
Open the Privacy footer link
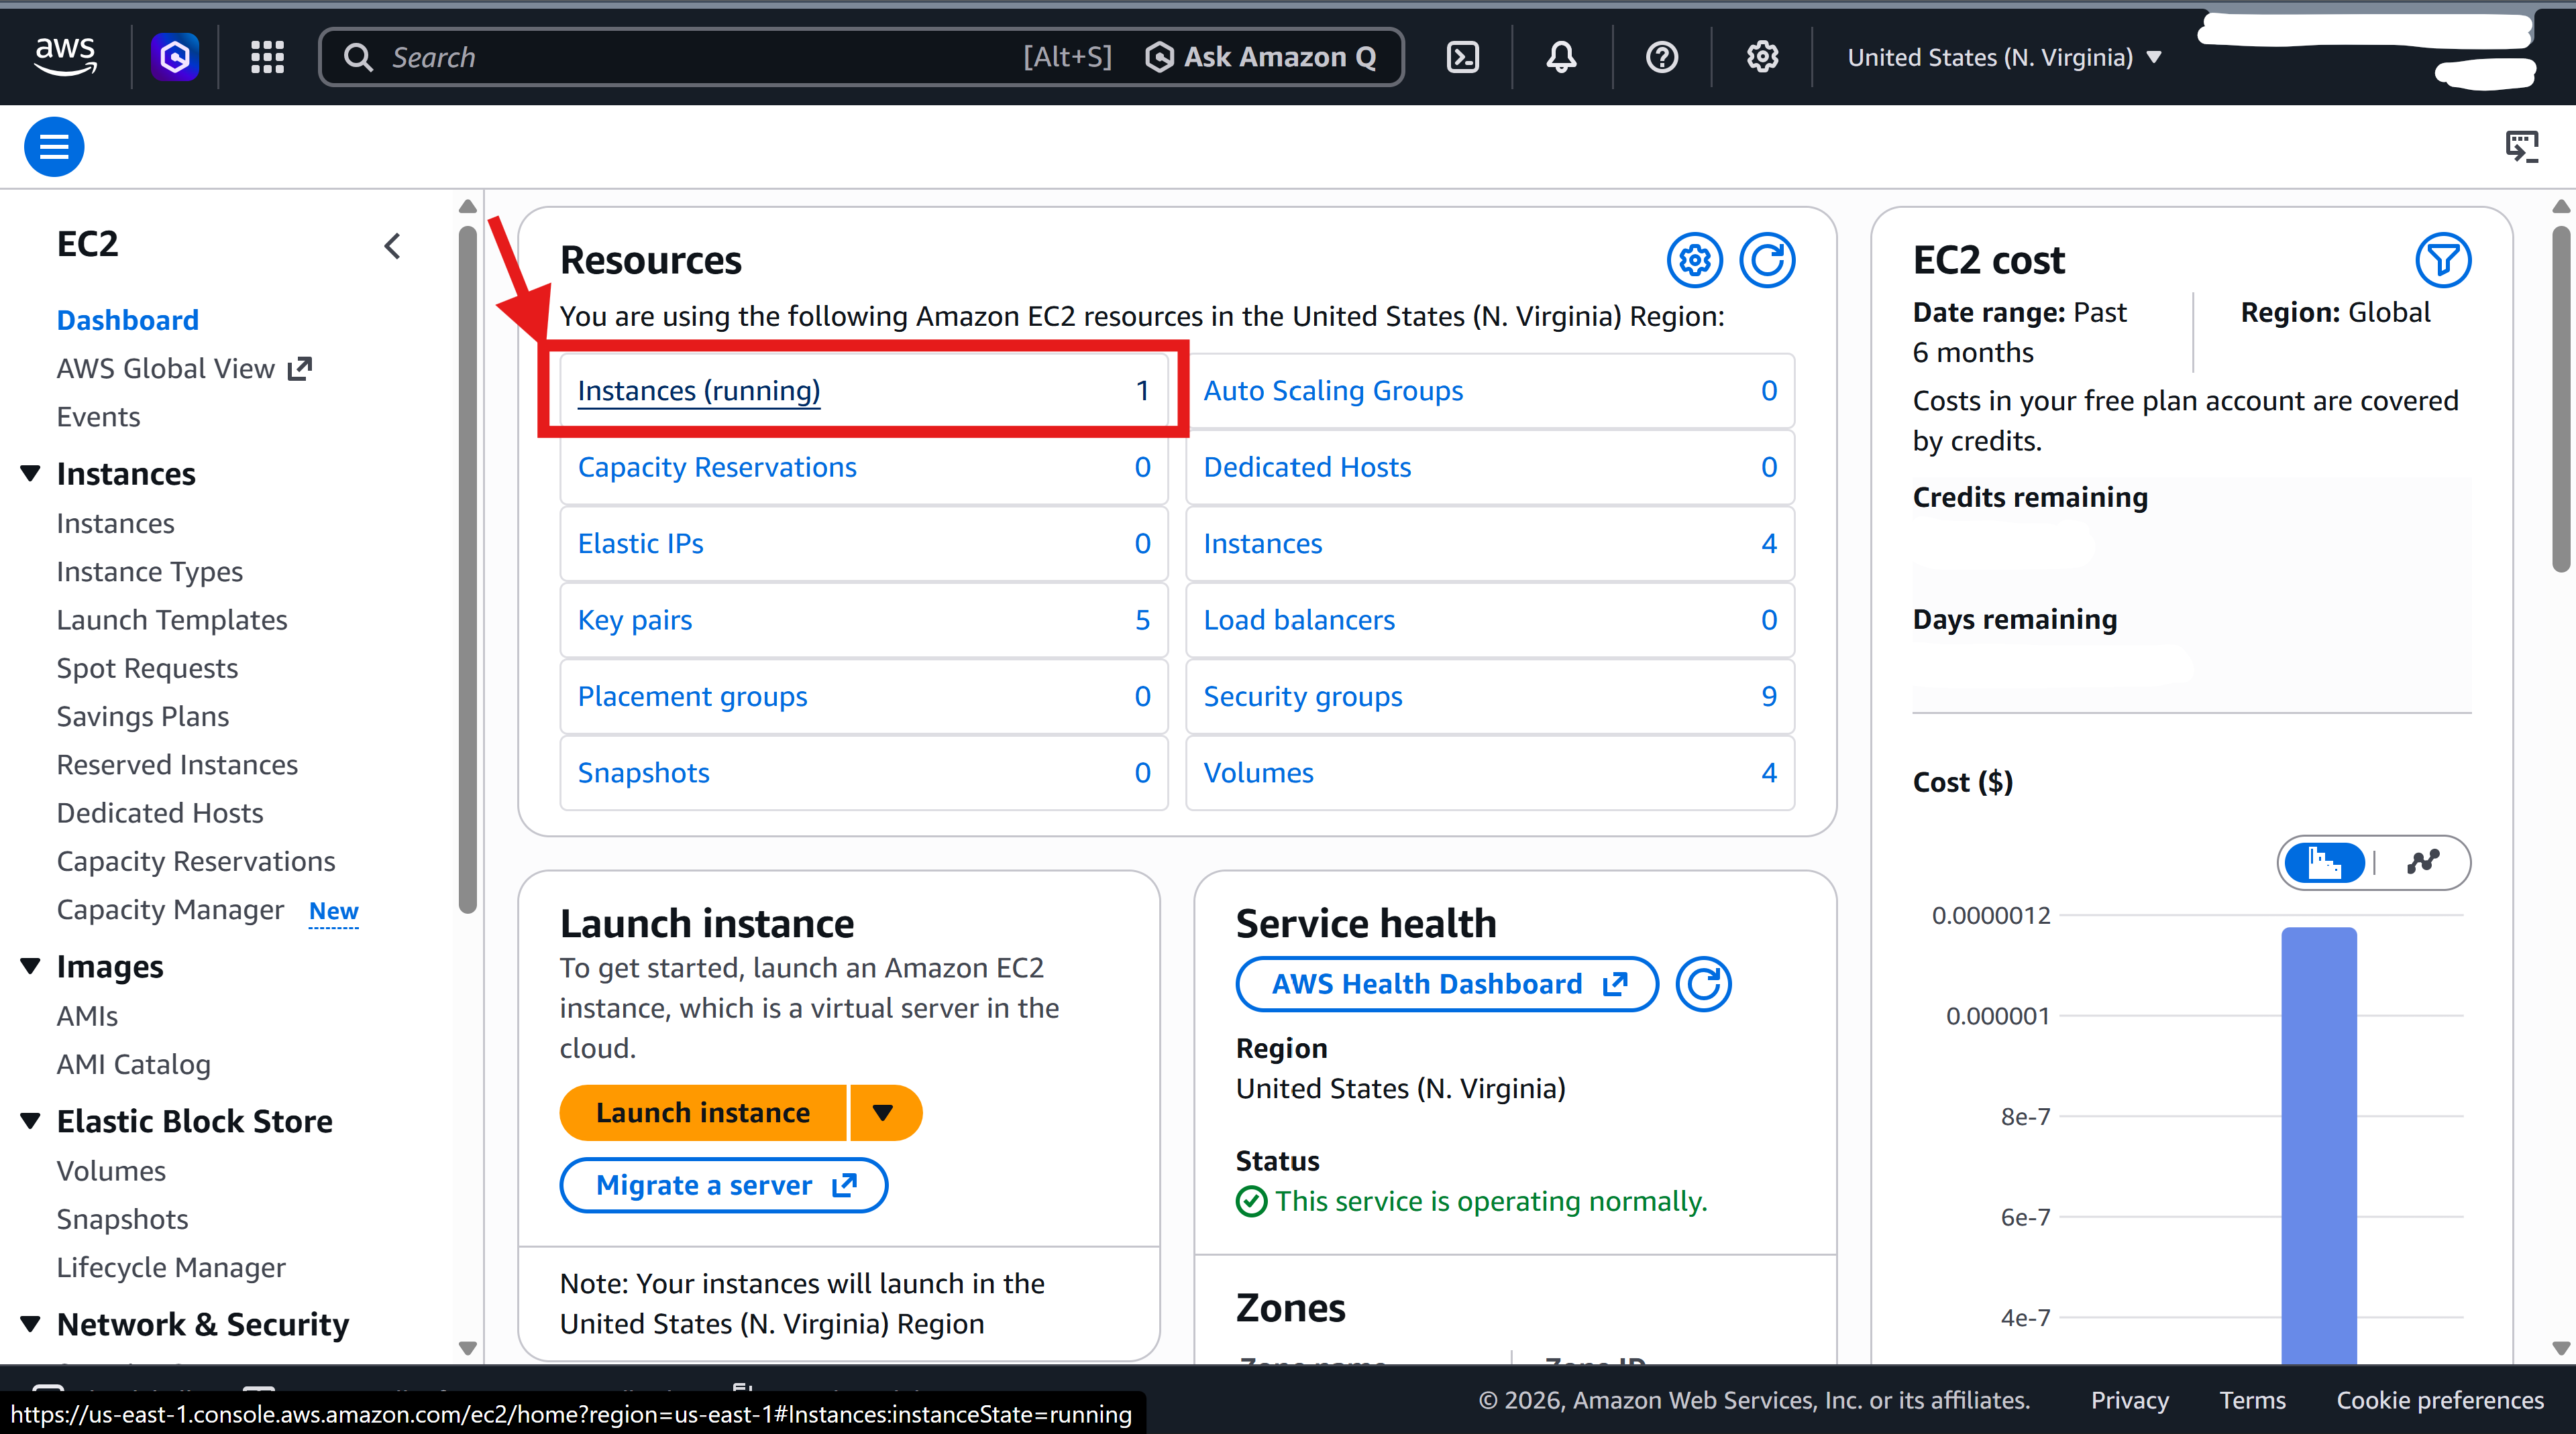pos(2129,1400)
